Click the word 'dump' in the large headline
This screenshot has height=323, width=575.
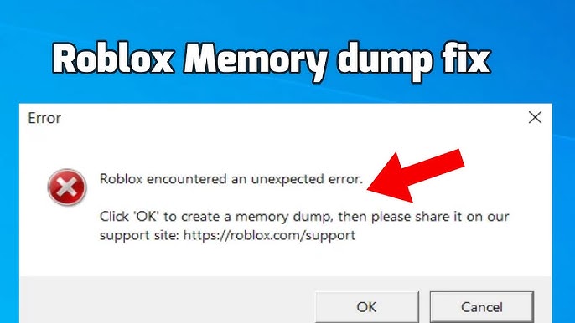tap(383, 60)
